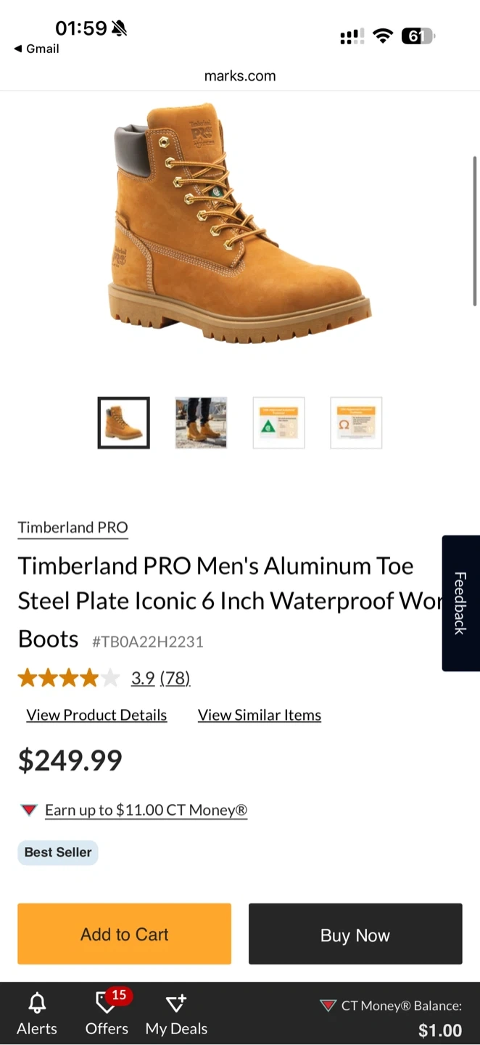
Task: Tap the star rating icons
Action: pyautogui.click(x=68, y=679)
